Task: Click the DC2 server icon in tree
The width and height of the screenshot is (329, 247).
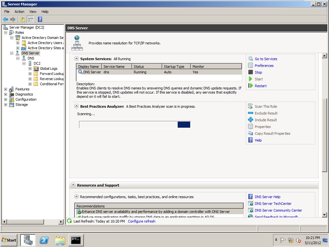Action: (30, 63)
